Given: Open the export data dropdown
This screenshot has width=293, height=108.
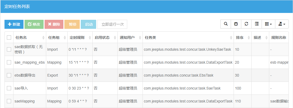Looking at the screenshot, I should point(282,24).
